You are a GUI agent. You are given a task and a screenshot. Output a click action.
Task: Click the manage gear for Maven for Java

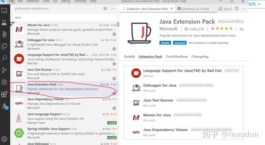pyautogui.click(x=114, y=34)
